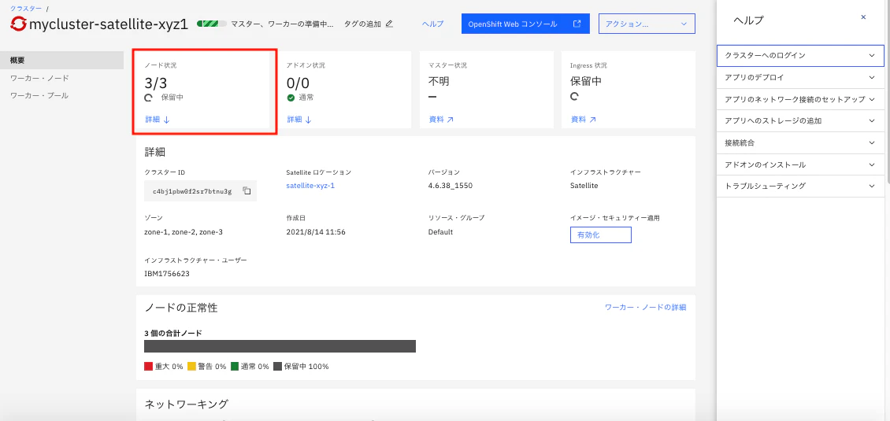Click the green 通常 status check icon
Image resolution: width=890 pixels, height=421 pixels.
pyautogui.click(x=291, y=98)
